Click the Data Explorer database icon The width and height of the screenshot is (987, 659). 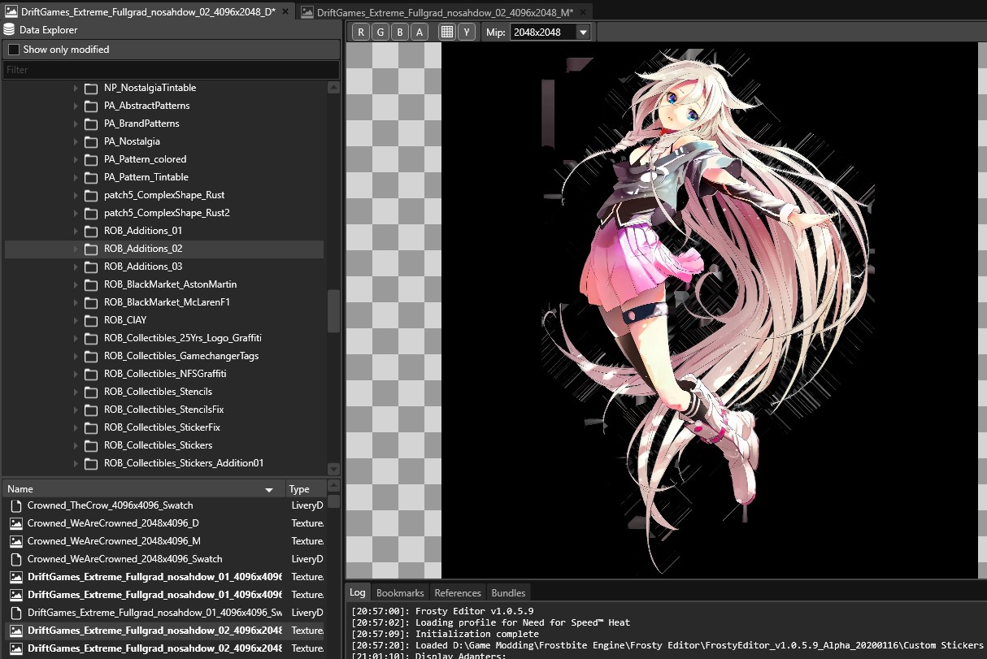click(x=10, y=29)
